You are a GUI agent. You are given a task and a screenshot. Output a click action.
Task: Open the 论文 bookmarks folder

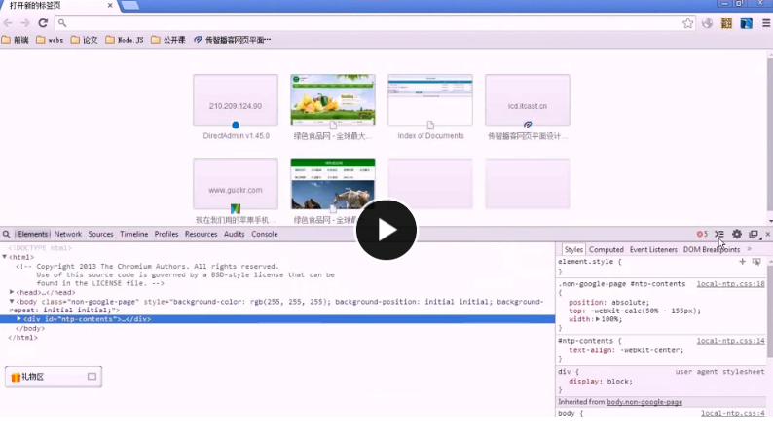point(85,40)
